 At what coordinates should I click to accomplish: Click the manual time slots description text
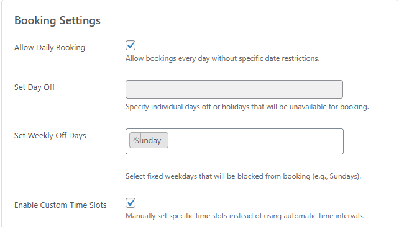245,216
